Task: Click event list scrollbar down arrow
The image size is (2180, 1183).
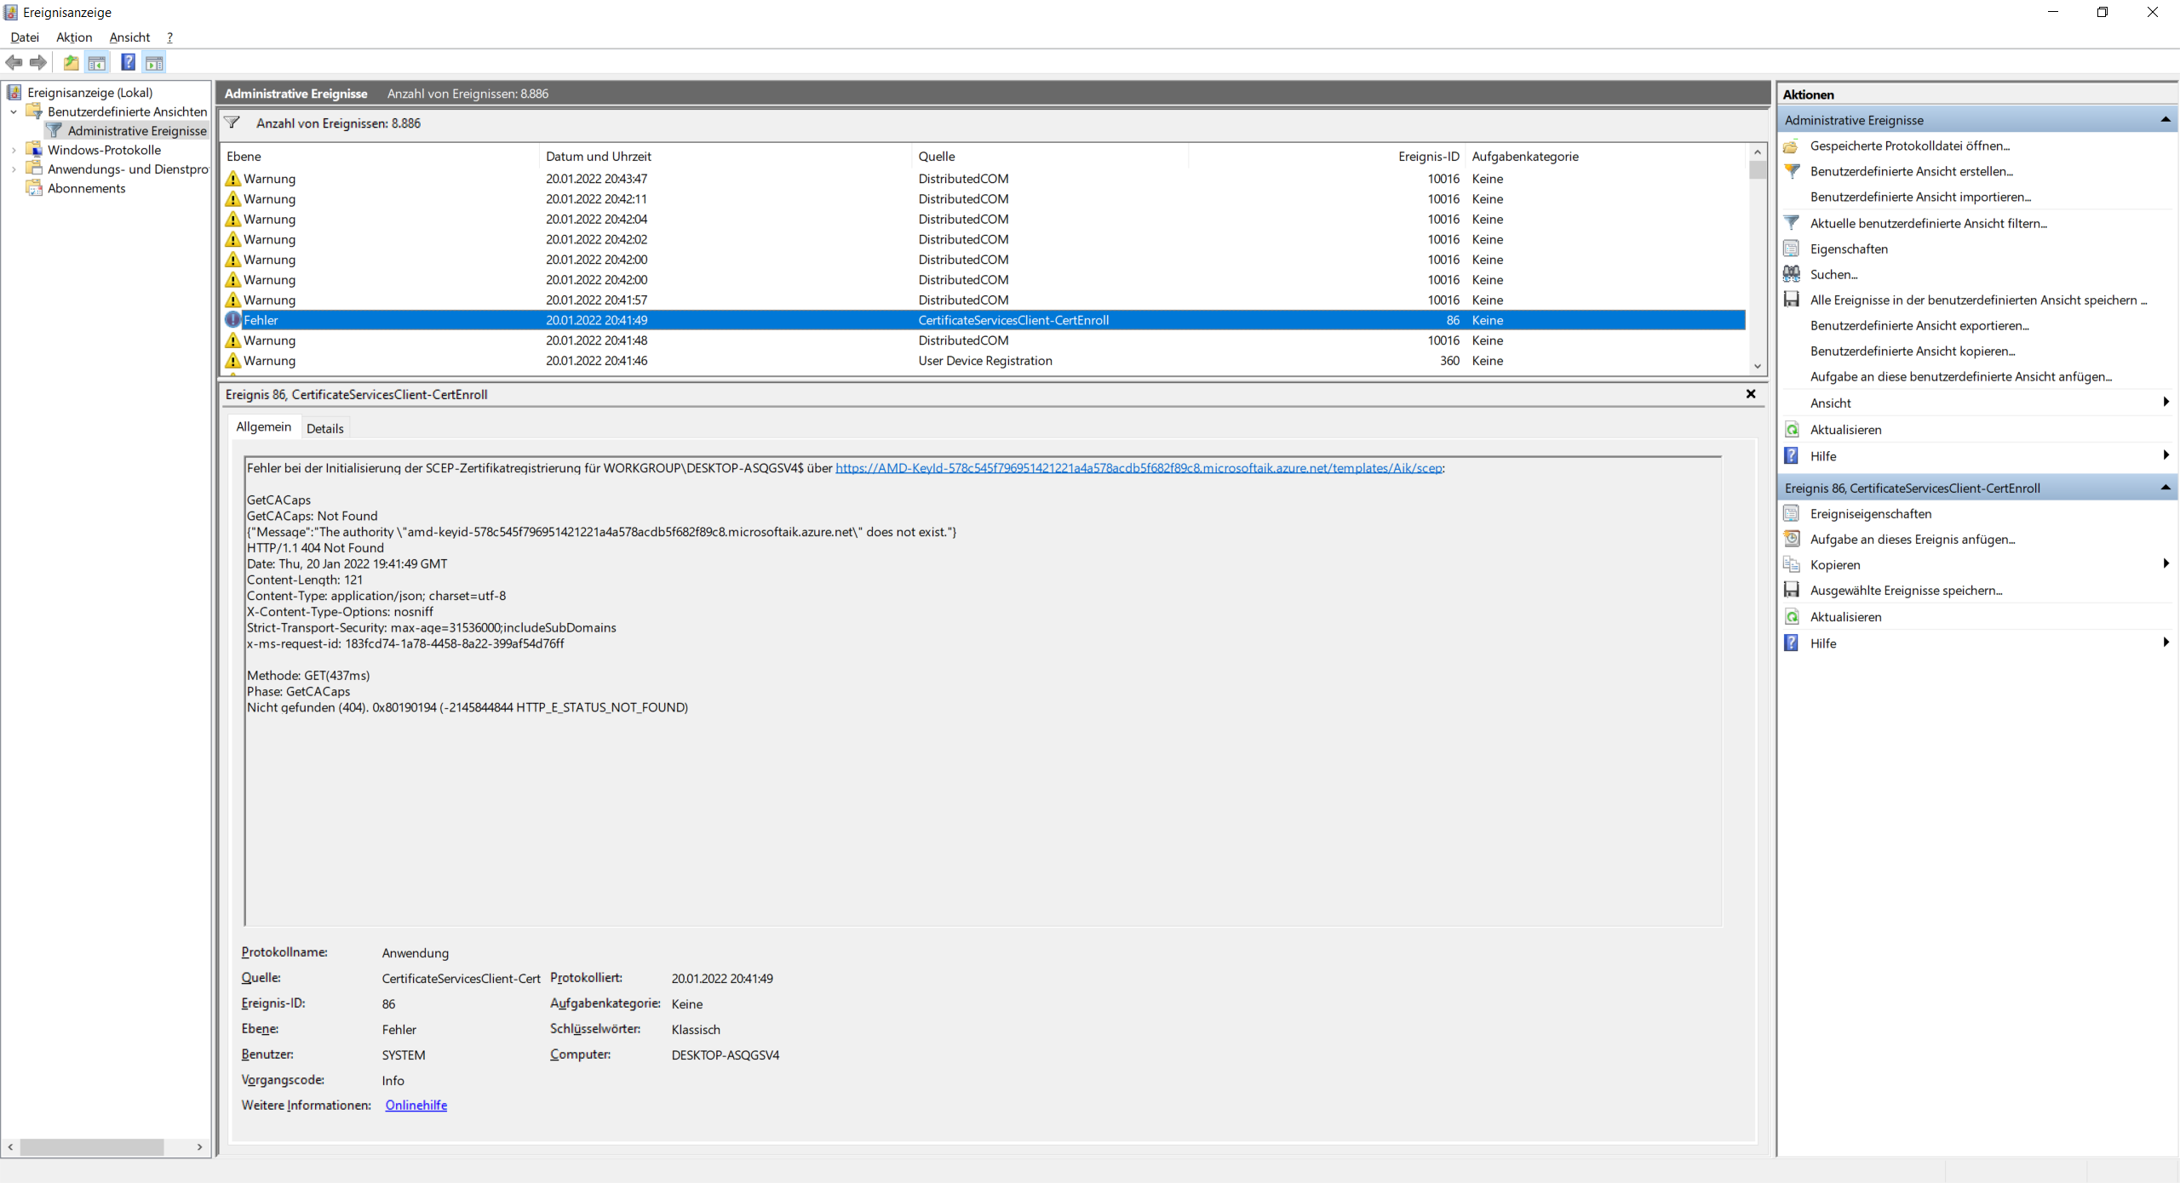Action: coord(1758,367)
